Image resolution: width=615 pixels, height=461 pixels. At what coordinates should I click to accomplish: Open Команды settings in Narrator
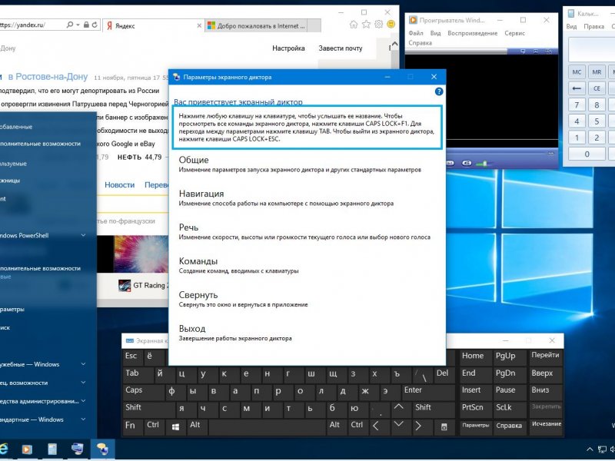coord(238,265)
